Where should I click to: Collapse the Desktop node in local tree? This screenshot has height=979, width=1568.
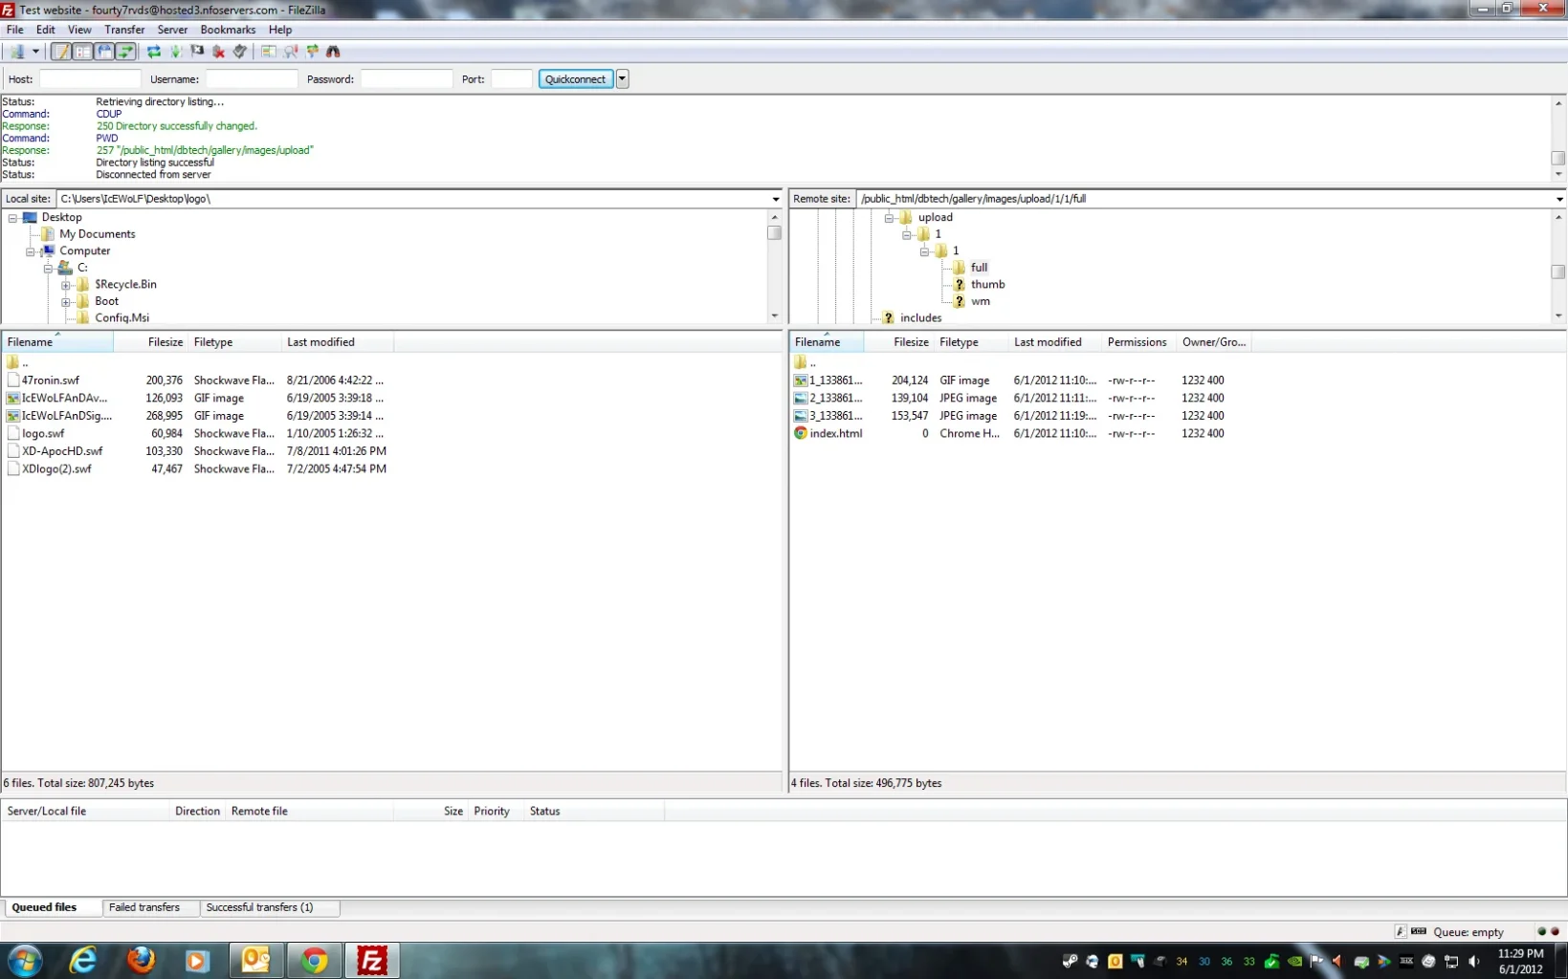click(12, 218)
